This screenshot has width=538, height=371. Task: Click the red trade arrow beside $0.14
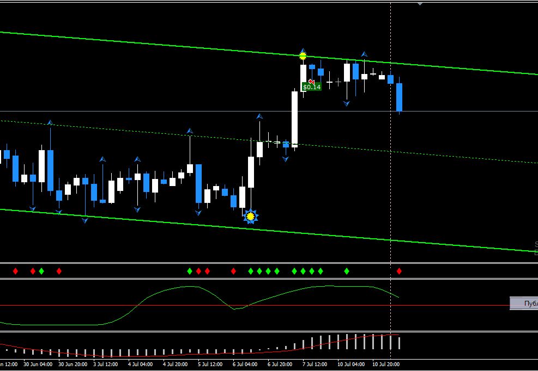click(x=311, y=82)
